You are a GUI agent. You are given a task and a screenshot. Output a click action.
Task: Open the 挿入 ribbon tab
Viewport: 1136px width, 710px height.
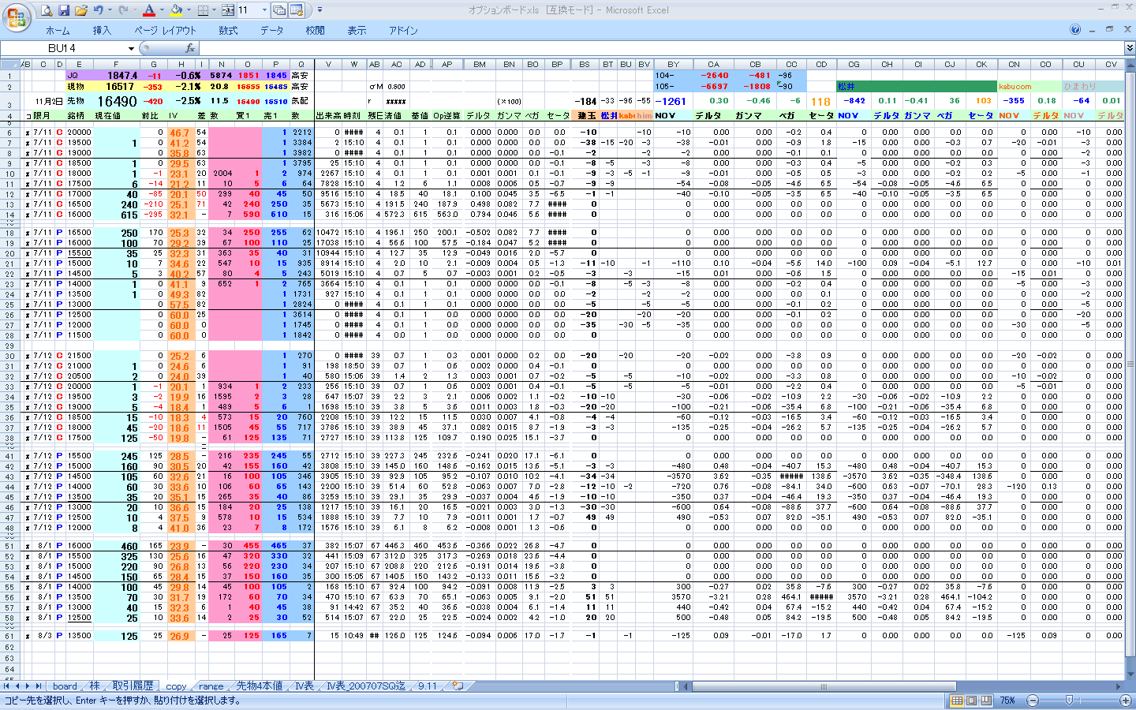(102, 30)
